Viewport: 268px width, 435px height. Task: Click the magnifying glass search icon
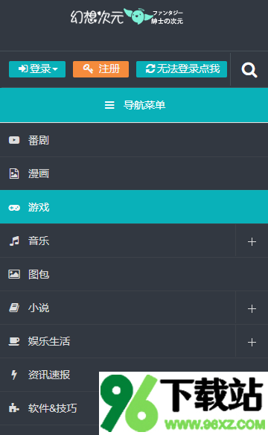pos(249,70)
